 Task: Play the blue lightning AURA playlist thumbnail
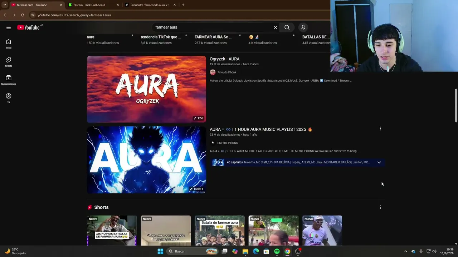[x=146, y=160]
